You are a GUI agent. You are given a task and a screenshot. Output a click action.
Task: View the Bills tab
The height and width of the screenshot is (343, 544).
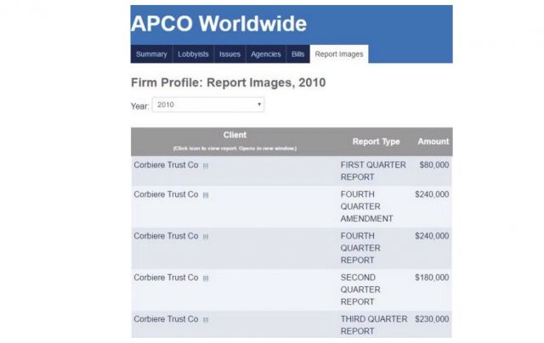coord(297,54)
